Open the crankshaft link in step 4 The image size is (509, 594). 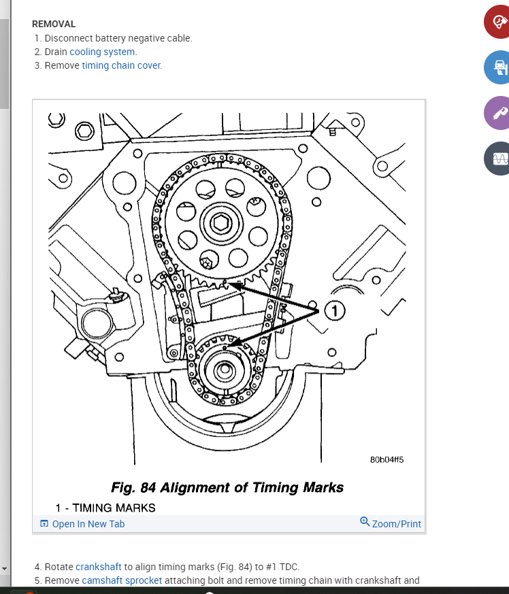99,567
